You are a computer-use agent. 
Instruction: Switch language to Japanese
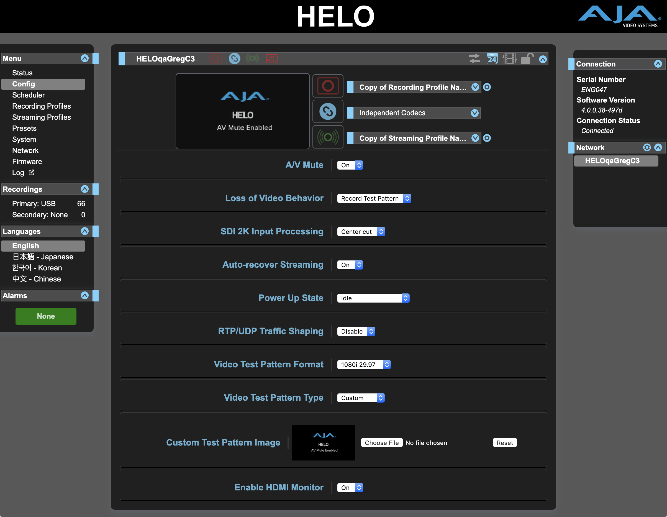[x=43, y=257]
